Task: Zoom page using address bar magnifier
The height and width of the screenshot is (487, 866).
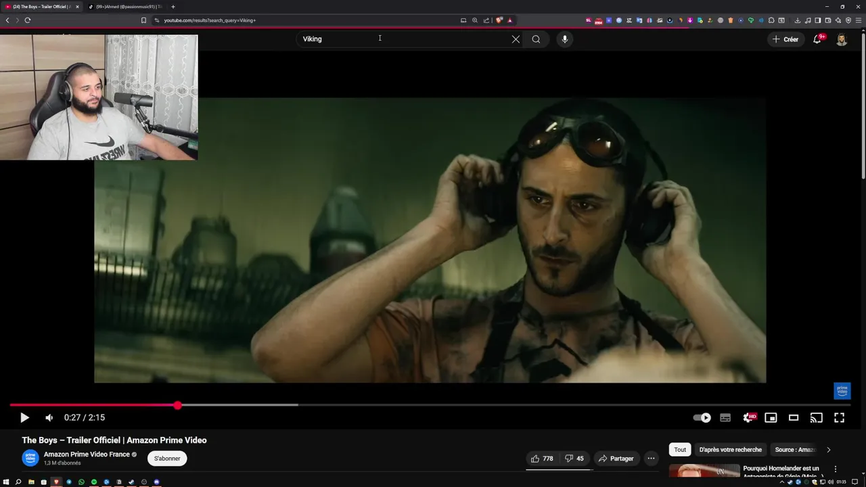Action: point(475,20)
